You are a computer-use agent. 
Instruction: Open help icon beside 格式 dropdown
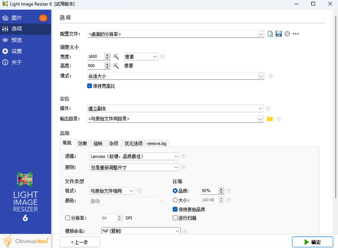coord(140,191)
